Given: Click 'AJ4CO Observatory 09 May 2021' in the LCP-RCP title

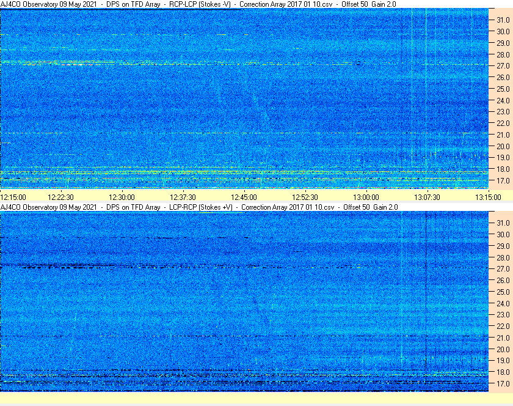Looking at the screenshot, I should [x=48, y=207].
